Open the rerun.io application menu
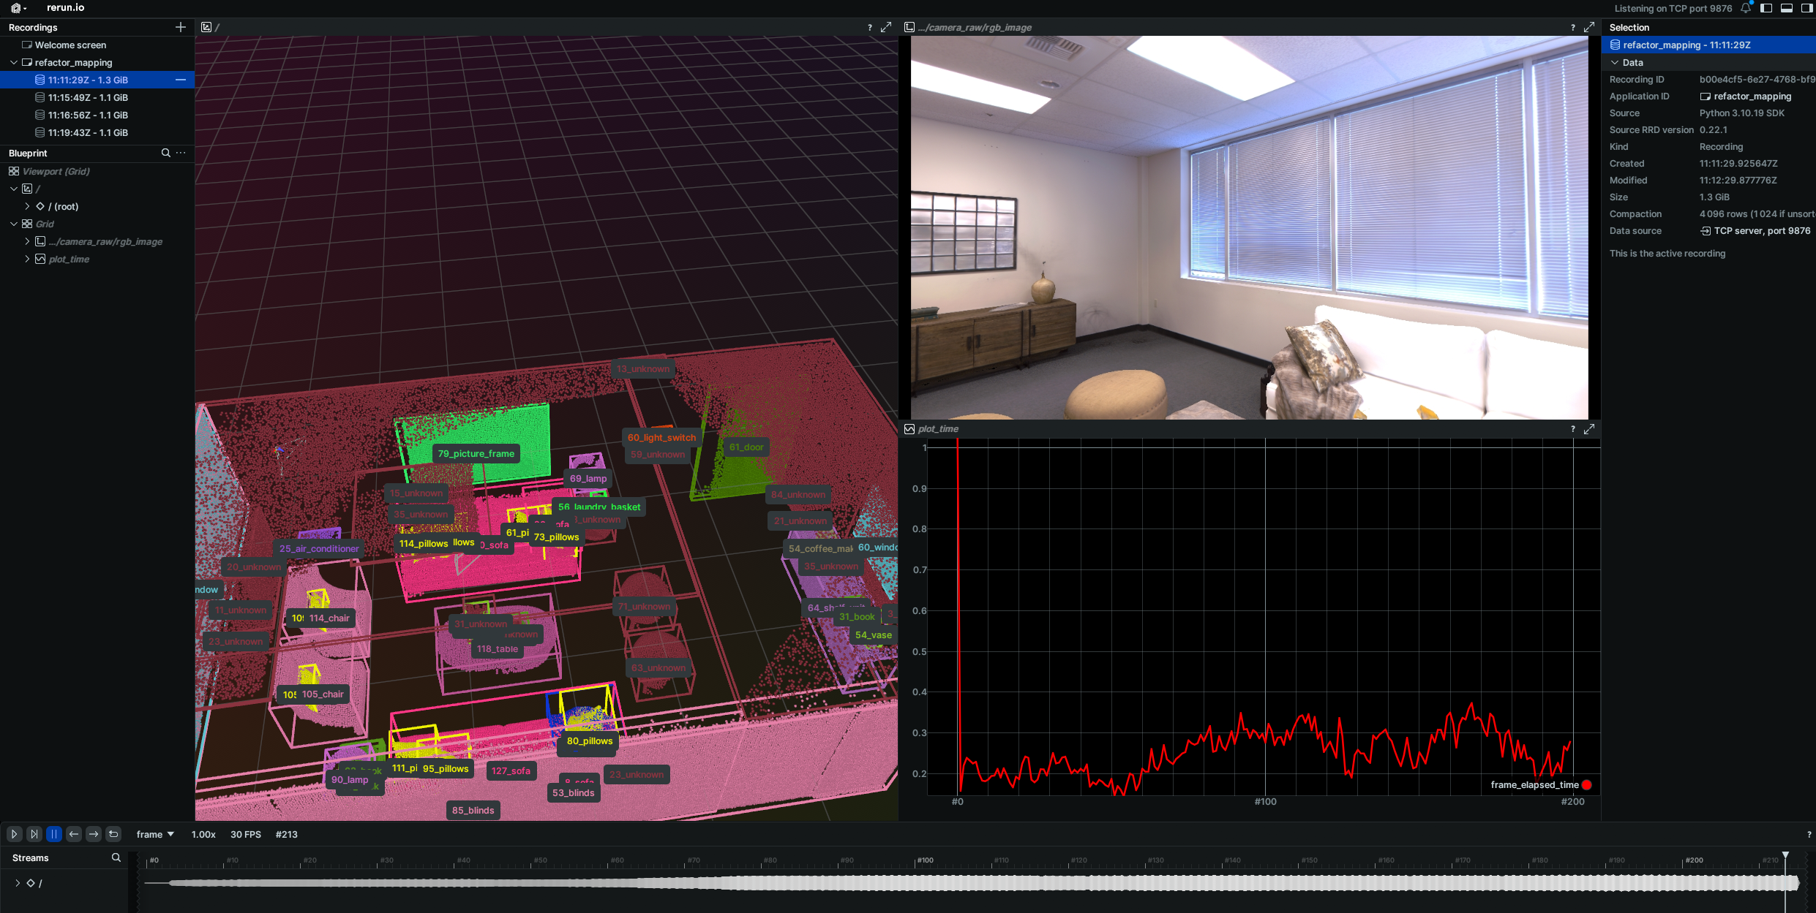The image size is (1816, 913). [x=18, y=8]
